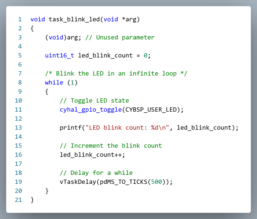Click the task_blink_led function name
257x219 pixels.
tap(74, 19)
